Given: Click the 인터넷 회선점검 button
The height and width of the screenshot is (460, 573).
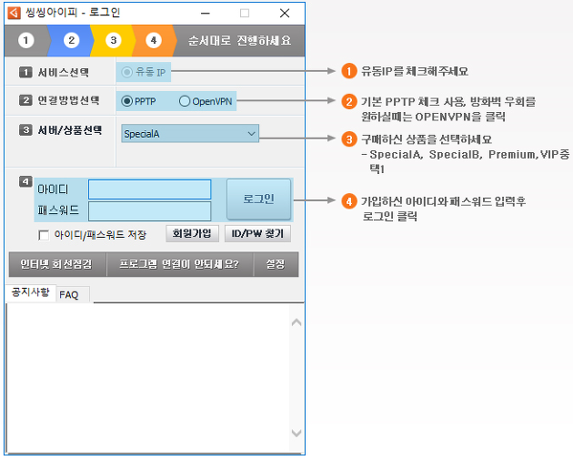Looking at the screenshot, I should (57, 264).
